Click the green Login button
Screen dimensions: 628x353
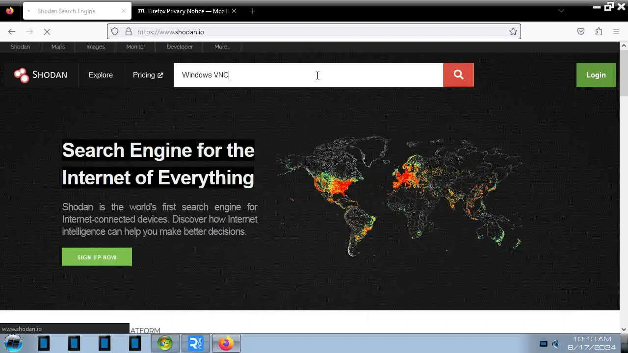pos(596,75)
